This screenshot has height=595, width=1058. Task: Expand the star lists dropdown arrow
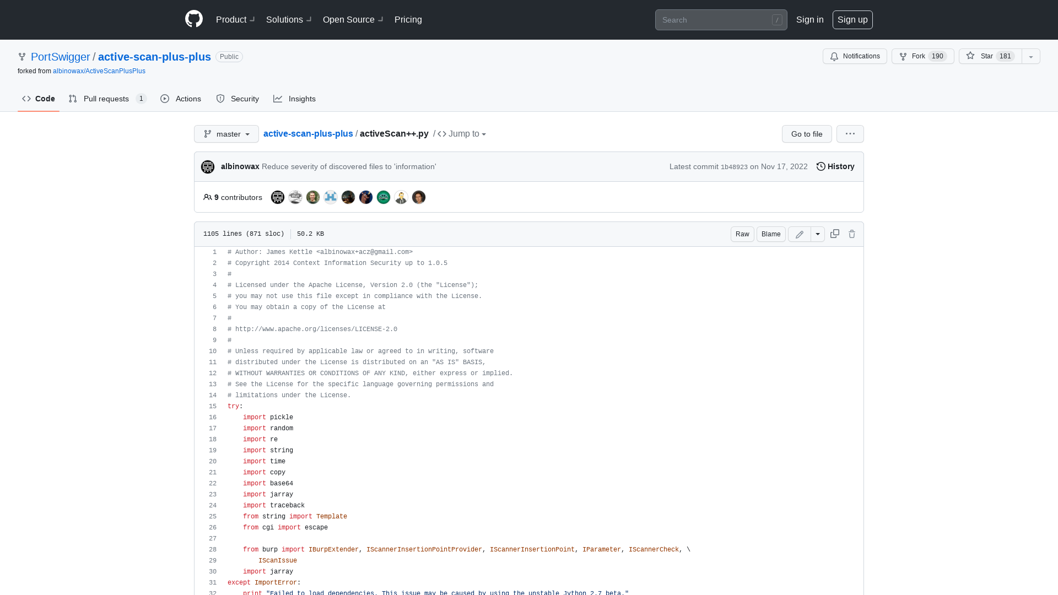tap(1031, 56)
